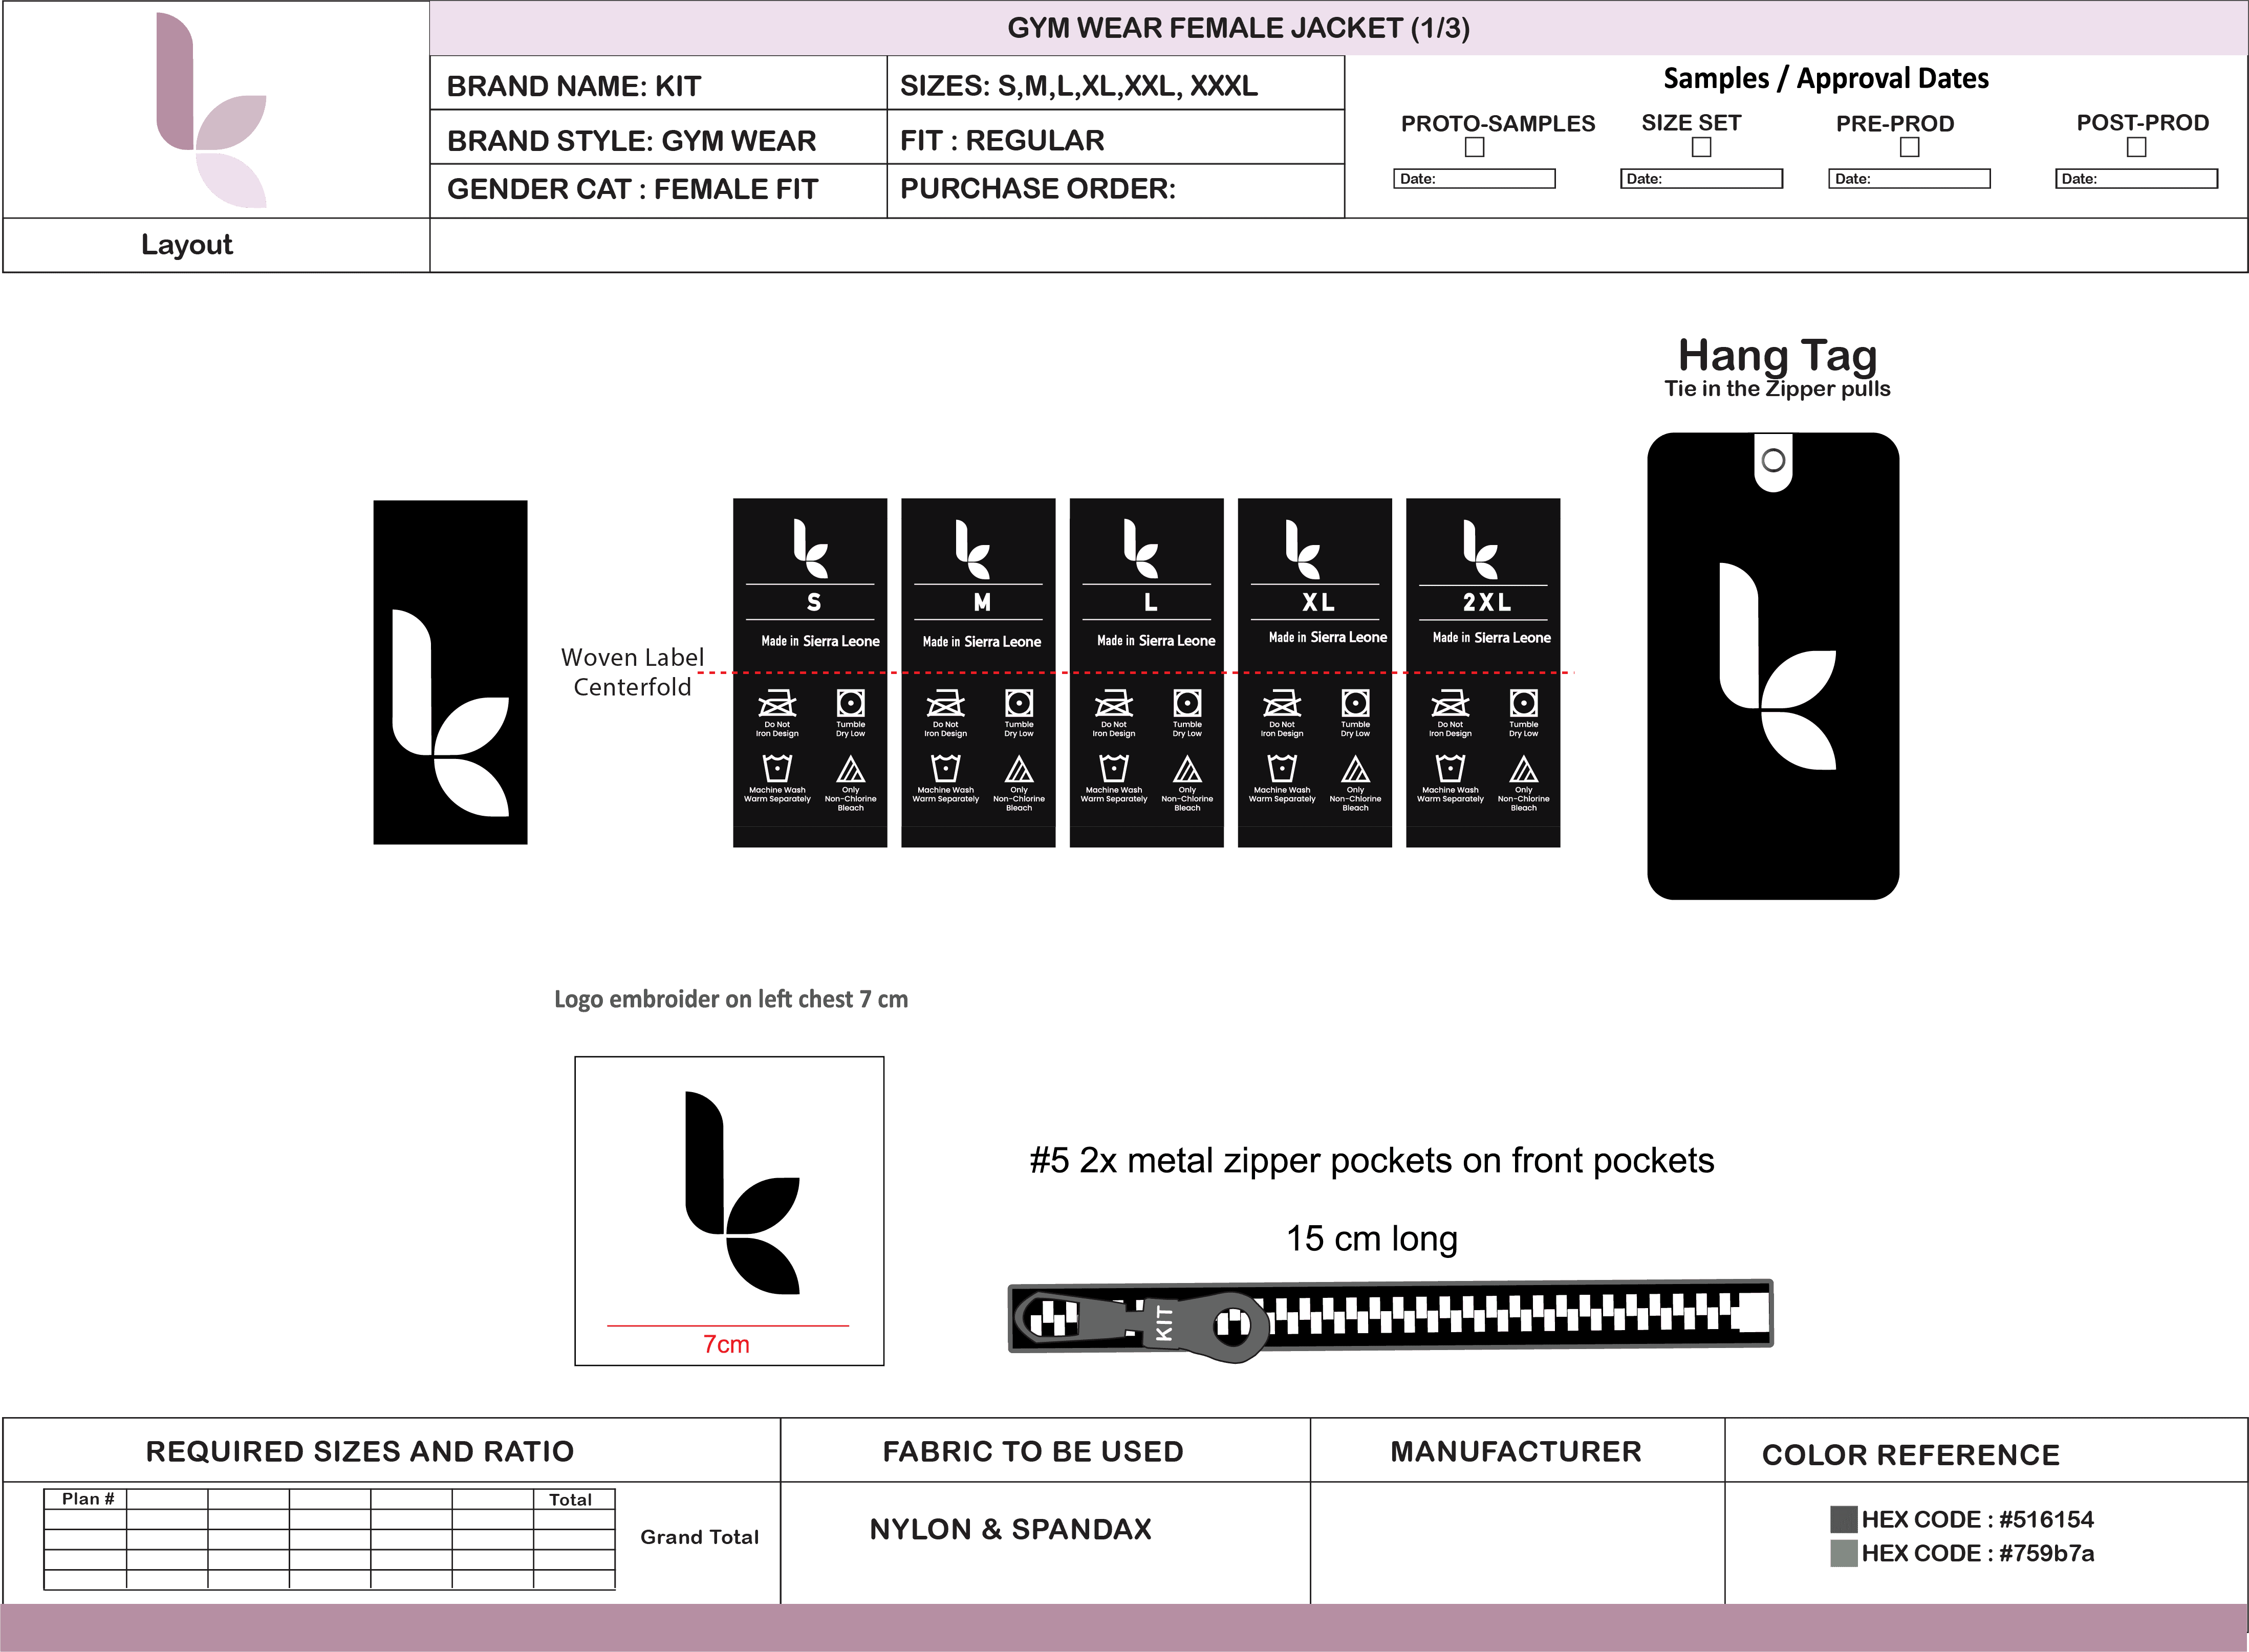Viewport: 2249px width, 1652px height.
Task: Click Tumble Dry Low icon on M label
Action: tap(1019, 703)
